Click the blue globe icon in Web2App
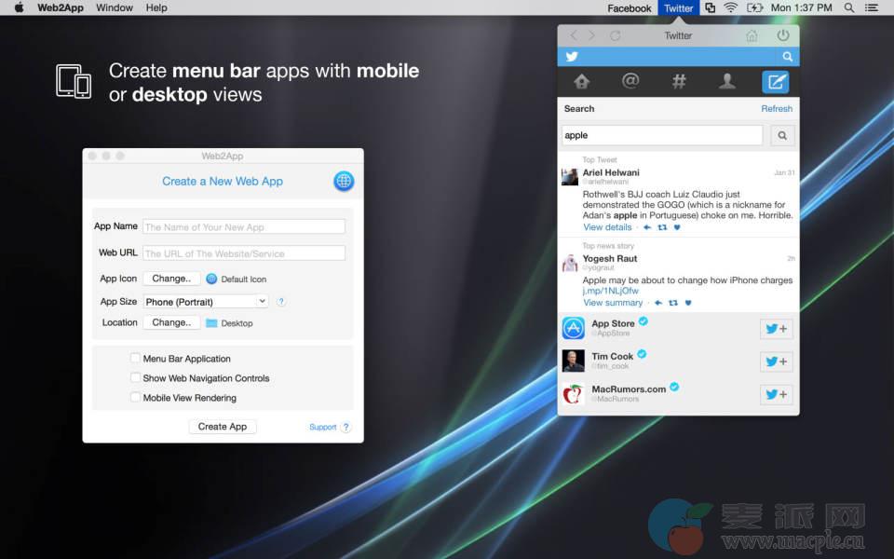The width and height of the screenshot is (894, 559). point(344,182)
